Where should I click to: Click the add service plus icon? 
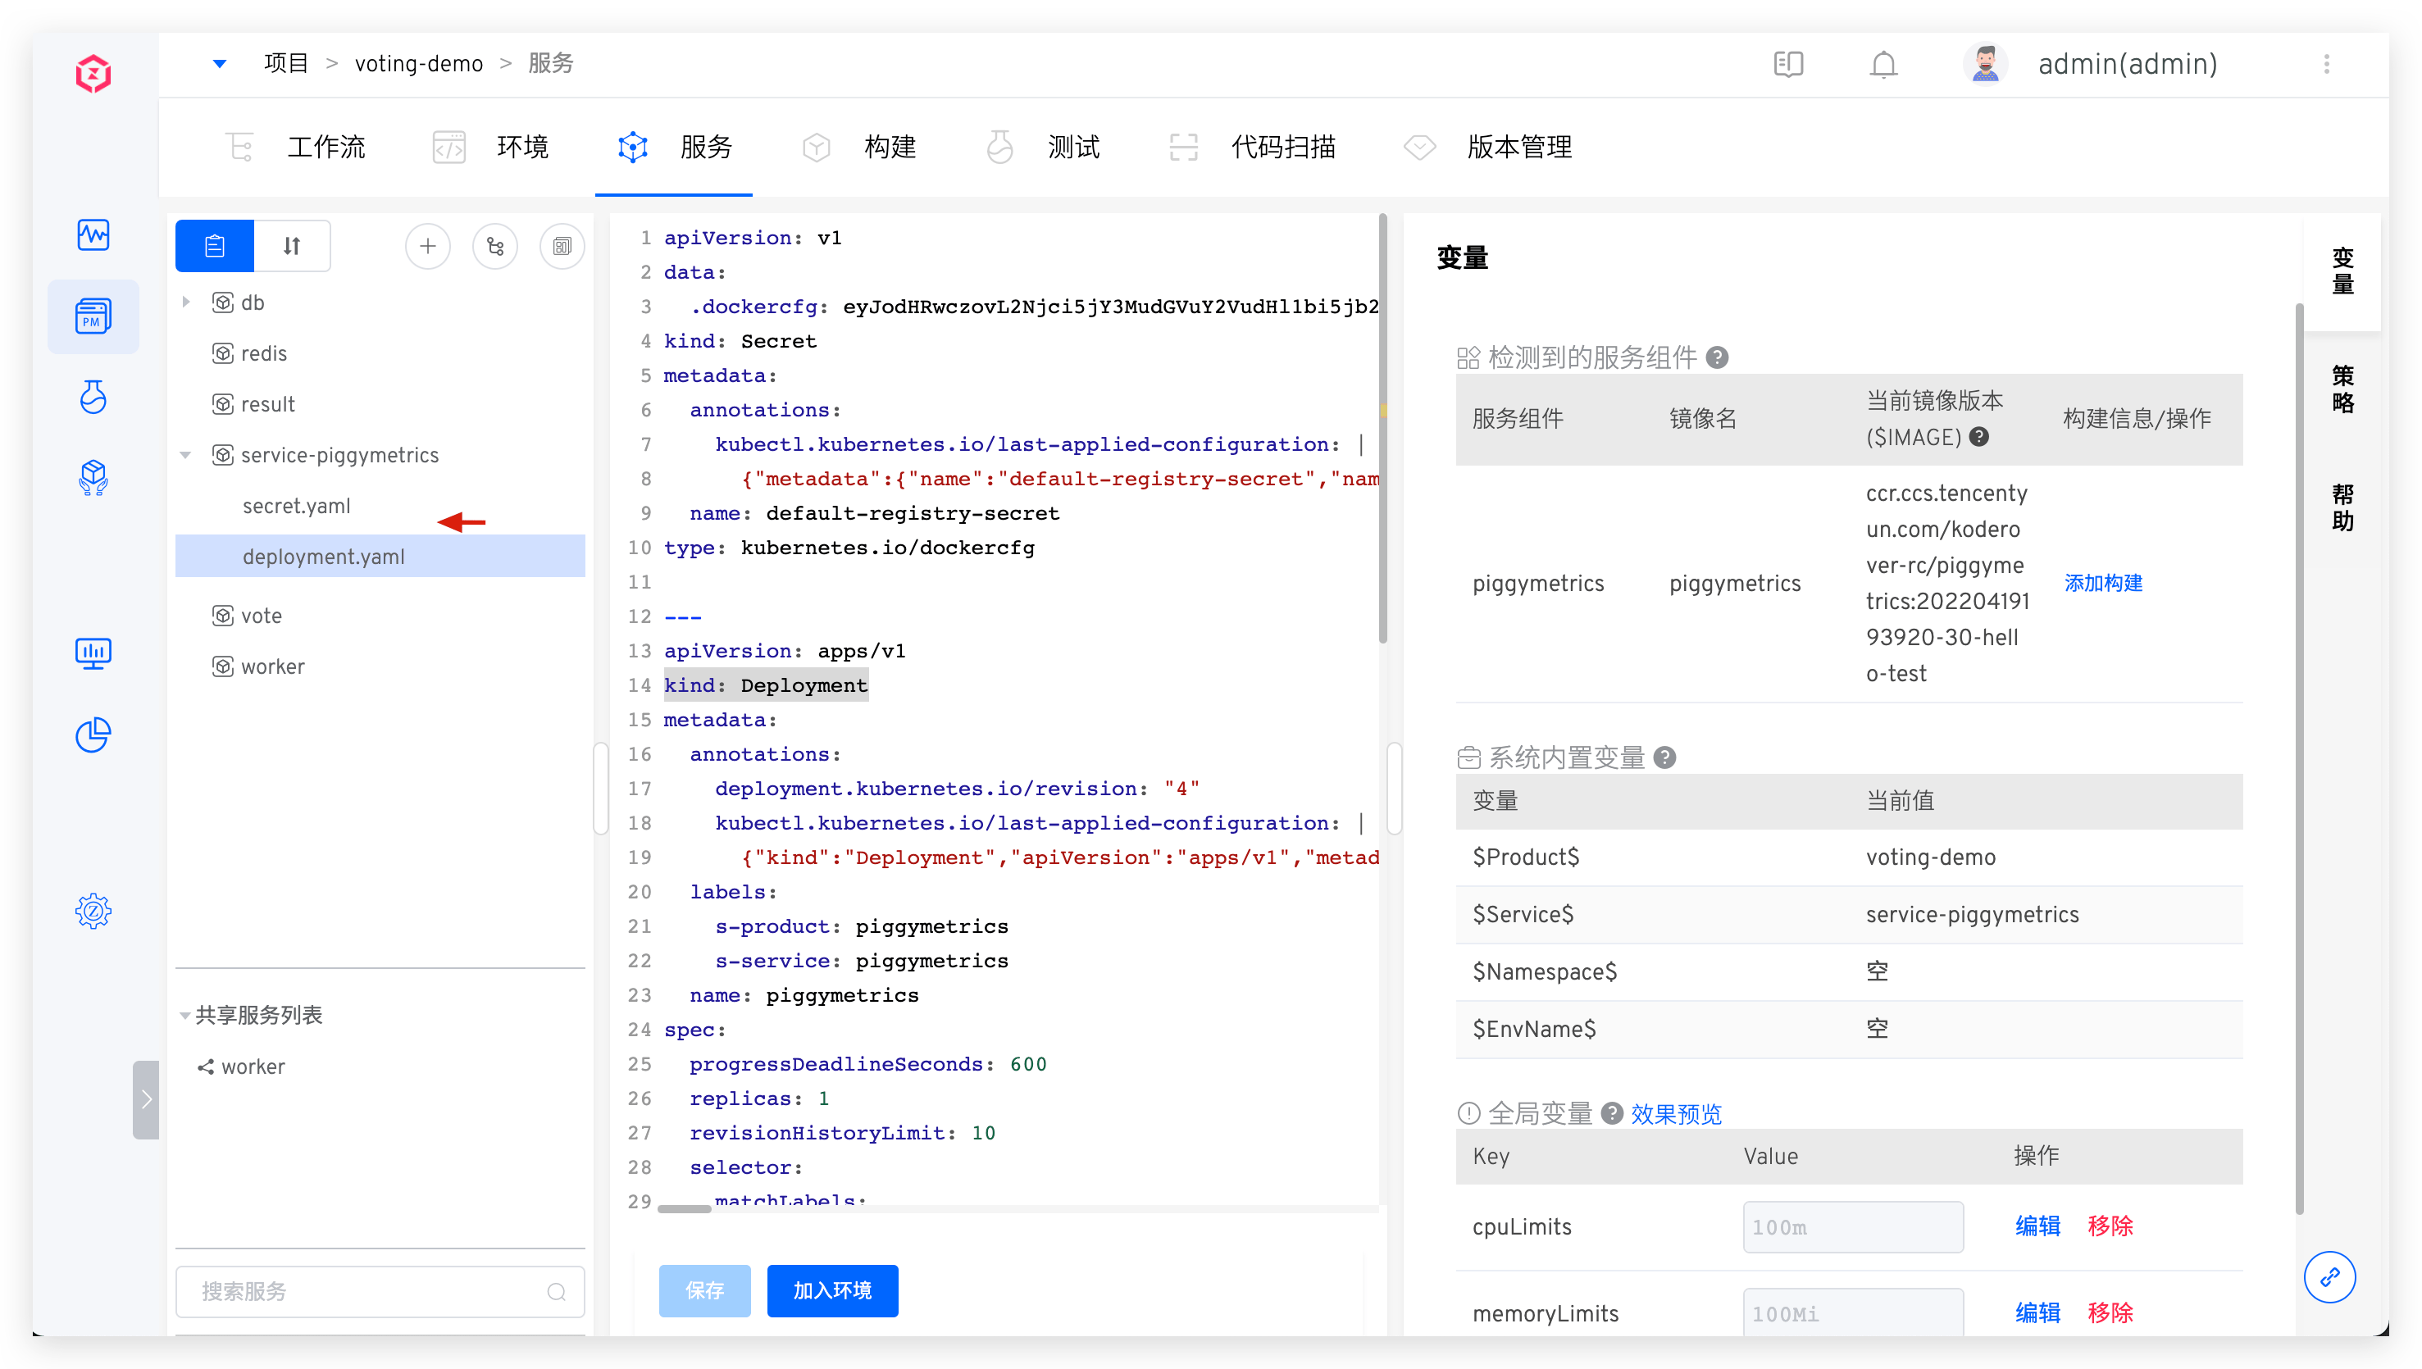428,247
